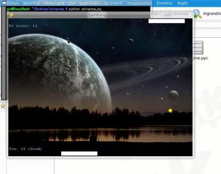Image resolution: width=221 pixels, height=174 pixels.
Task: Click the terminal window's vertical scrollbar
Action: coord(4,53)
